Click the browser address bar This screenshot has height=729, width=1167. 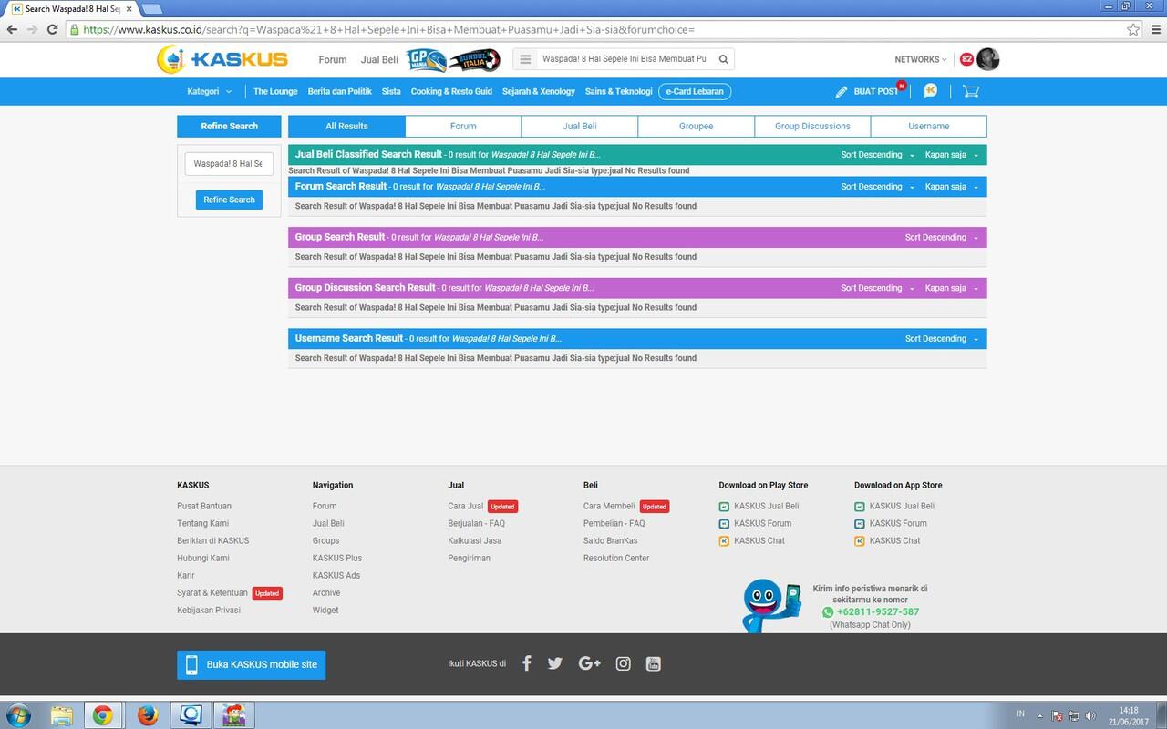click(x=602, y=29)
